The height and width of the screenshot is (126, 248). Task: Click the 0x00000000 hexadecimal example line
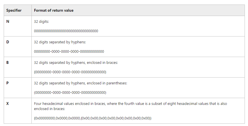click(93, 118)
